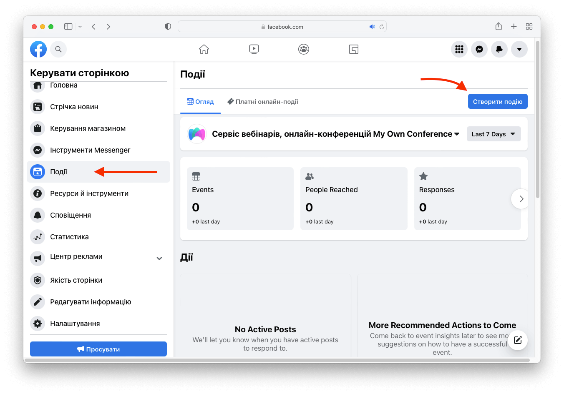Go to Home feed icon
The image size is (564, 394).
tap(204, 49)
